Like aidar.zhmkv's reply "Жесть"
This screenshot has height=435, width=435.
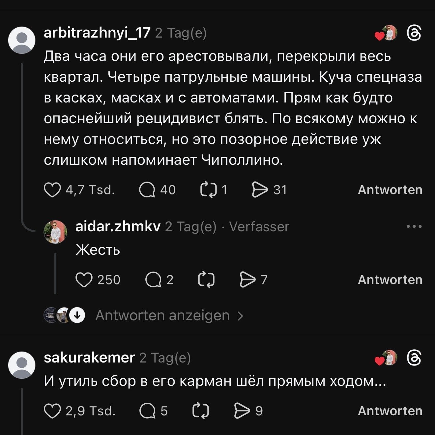click(84, 280)
